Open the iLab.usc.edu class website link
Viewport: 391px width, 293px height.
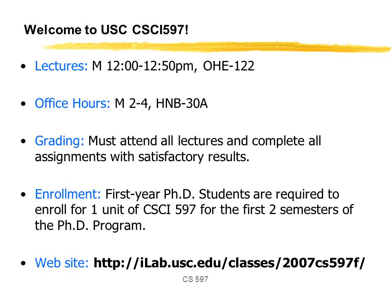[229, 263]
